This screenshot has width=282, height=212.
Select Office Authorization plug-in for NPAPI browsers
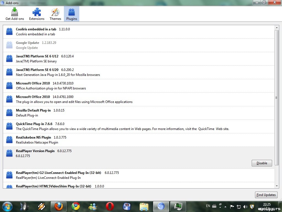[51, 88]
